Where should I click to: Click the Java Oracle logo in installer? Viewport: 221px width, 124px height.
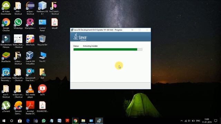coord(80,37)
